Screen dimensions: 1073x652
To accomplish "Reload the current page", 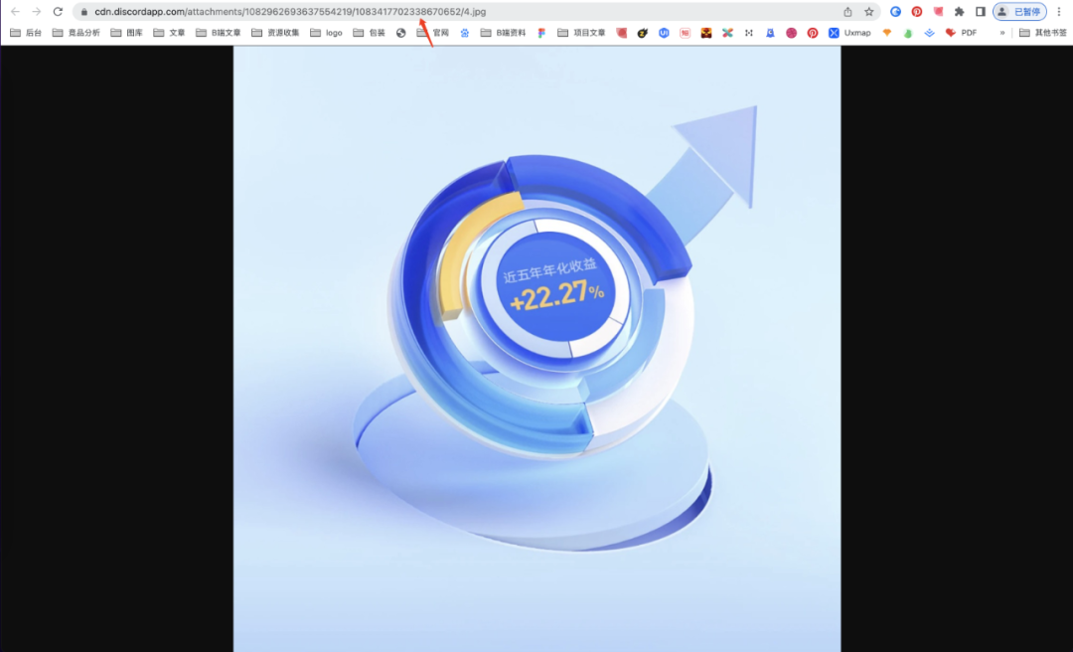I will click(59, 12).
